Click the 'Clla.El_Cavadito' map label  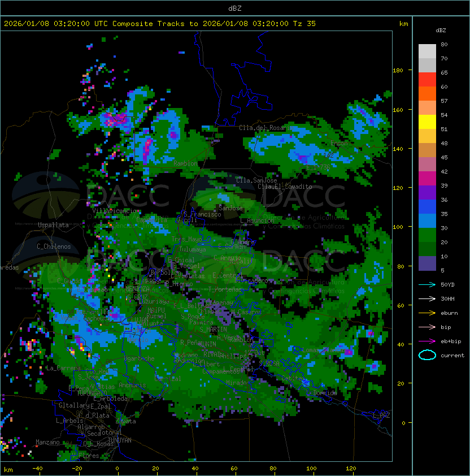click(x=285, y=187)
